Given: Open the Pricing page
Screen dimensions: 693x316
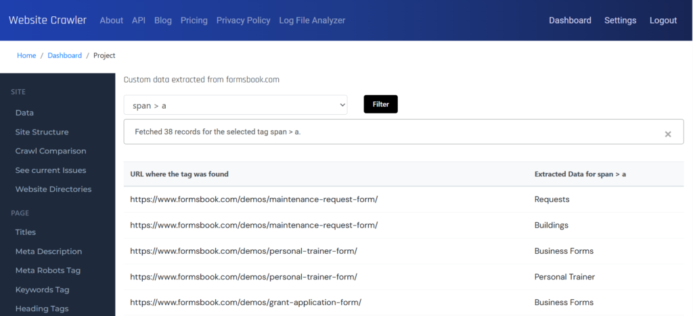Looking at the screenshot, I should point(194,20).
